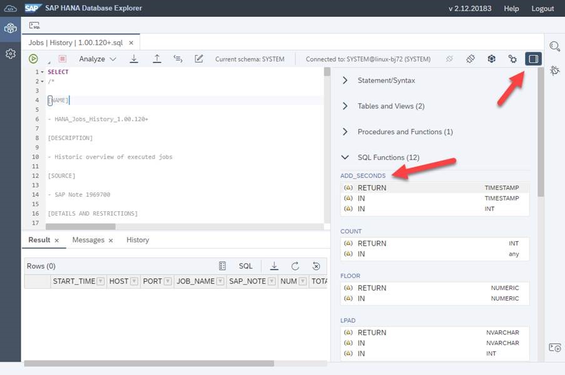The width and height of the screenshot is (565, 375).
Task: Open the SQL console settings gears icon
Action: point(512,59)
